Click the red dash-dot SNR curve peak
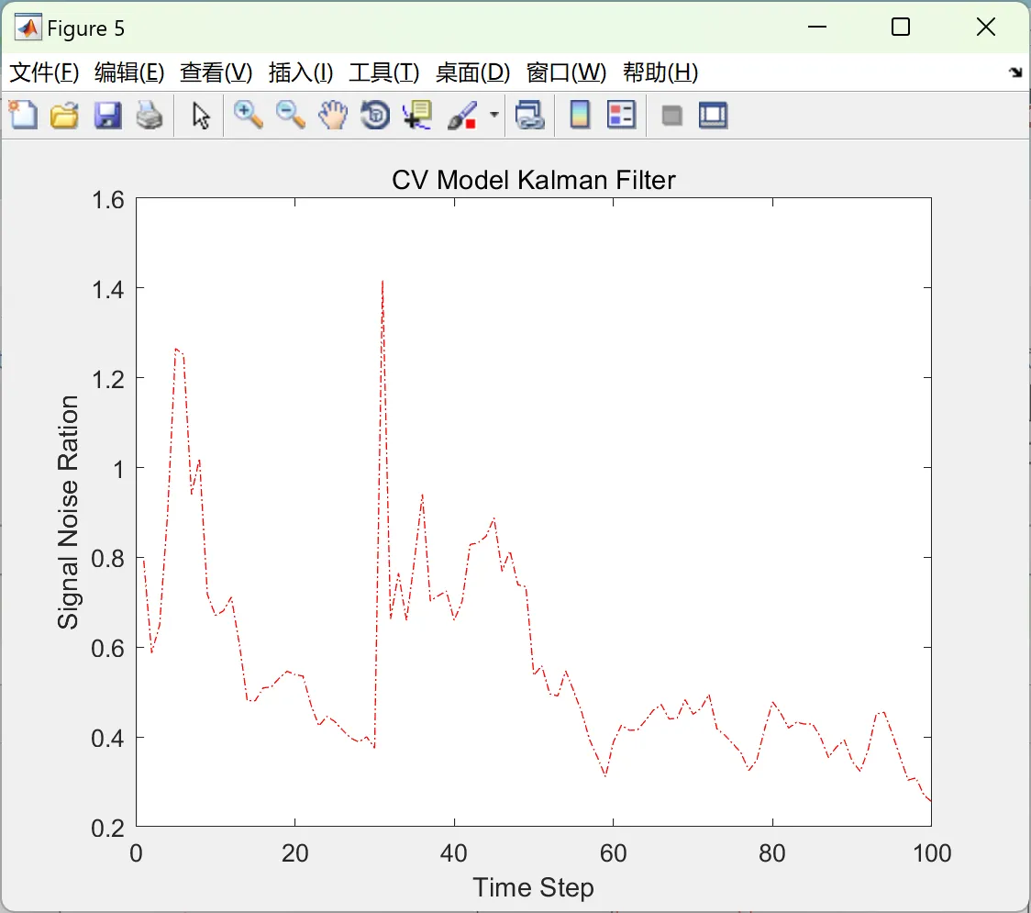1031x913 pixels. point(382,282)
